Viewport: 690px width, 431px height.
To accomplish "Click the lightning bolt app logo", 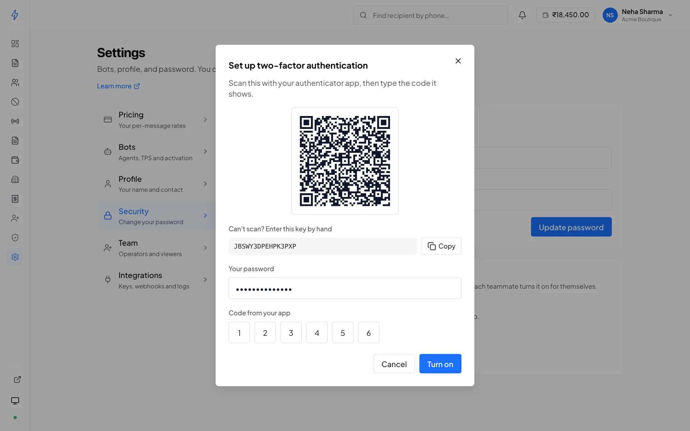I will [15, 15].
